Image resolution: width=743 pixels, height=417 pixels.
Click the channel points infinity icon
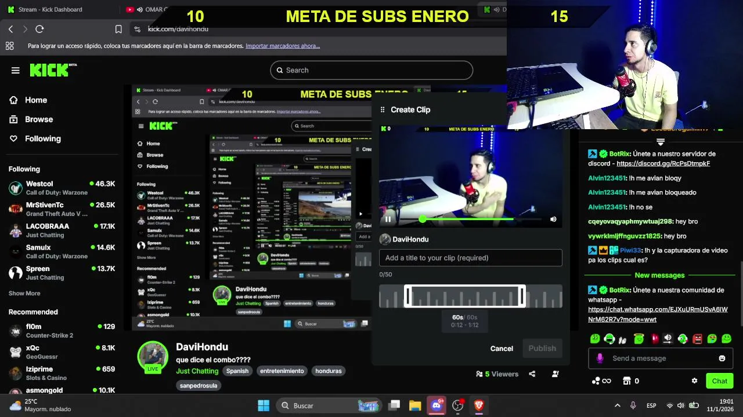pos(601,381)
